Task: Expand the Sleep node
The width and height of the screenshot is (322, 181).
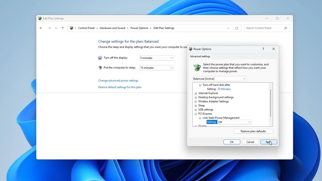Action: (196, 106)
